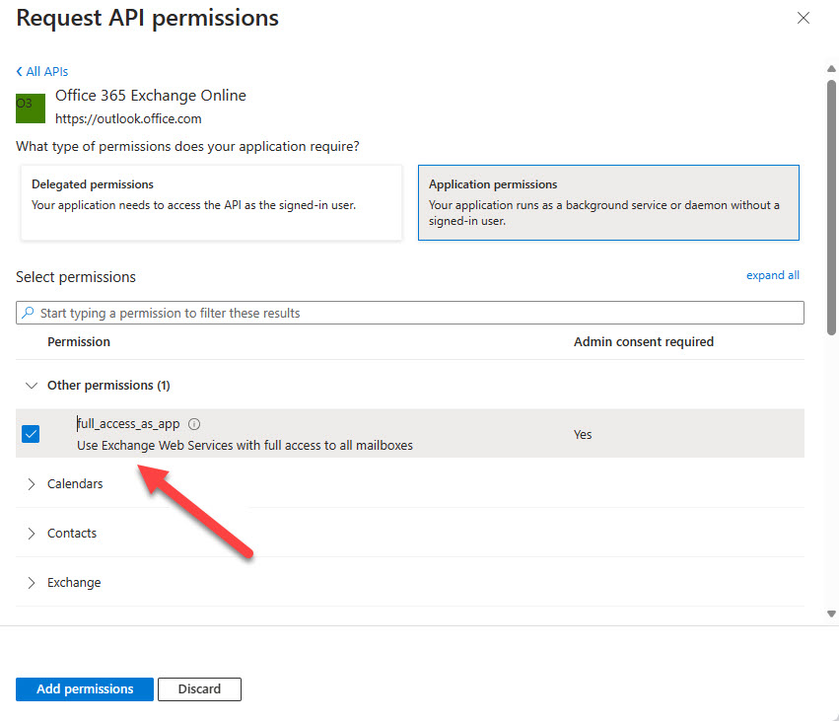Image resolution: width=839 pixels, height=721 pixels.
Task: Select the Delegated permissions card
Action: (211, 202)
